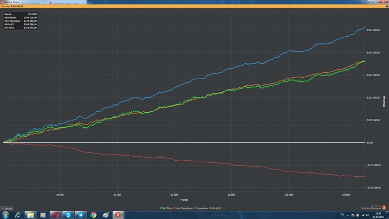Open the media player taskbar icon
This screenshot has width=389, height=219.
click(x=43, y=215)
